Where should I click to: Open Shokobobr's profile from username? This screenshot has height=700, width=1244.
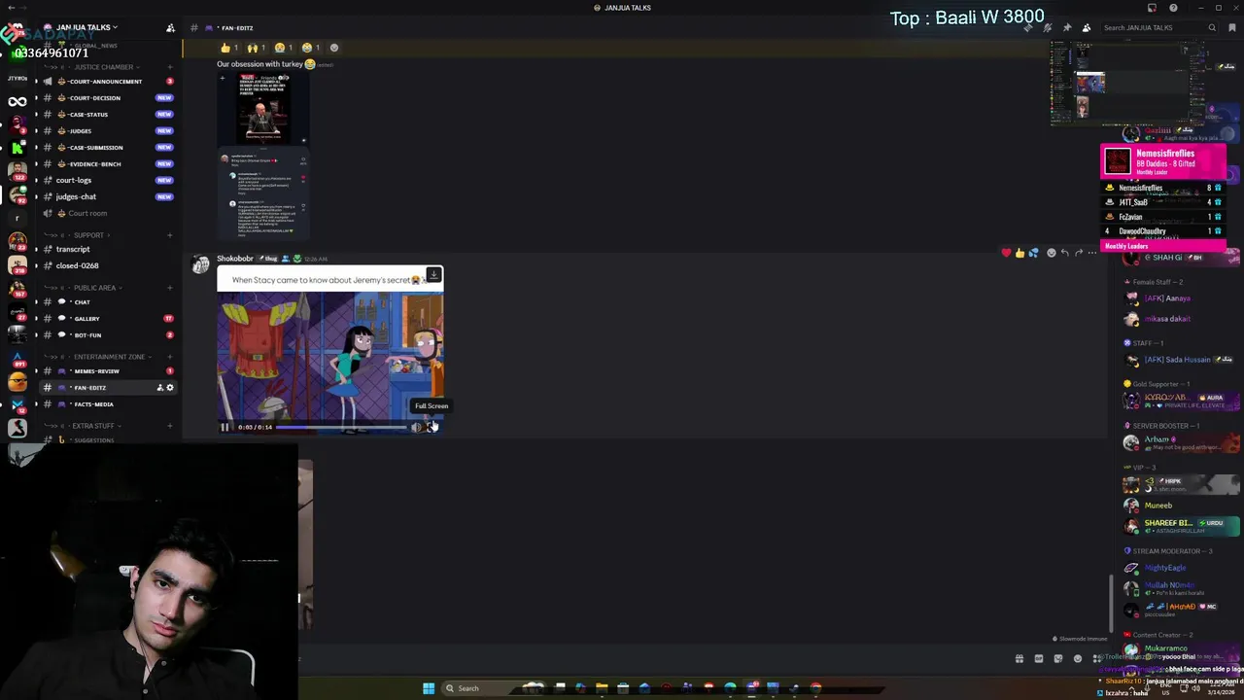234,259
